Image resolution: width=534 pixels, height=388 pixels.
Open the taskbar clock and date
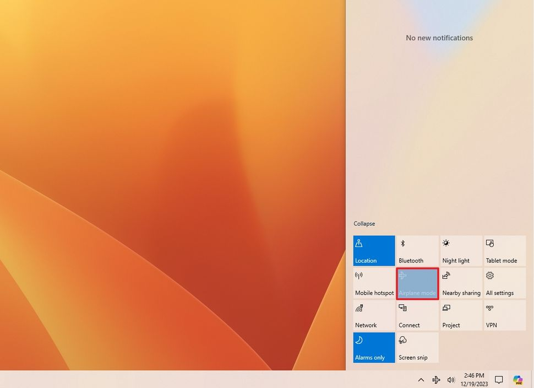(474, 380)
